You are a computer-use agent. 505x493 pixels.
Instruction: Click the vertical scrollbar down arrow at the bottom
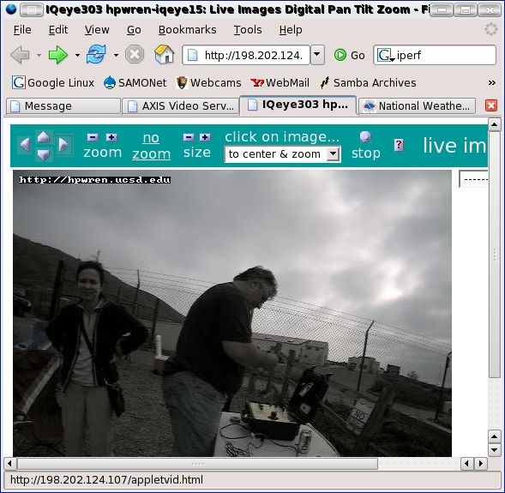pyautogui.click(x=495, y=449)
